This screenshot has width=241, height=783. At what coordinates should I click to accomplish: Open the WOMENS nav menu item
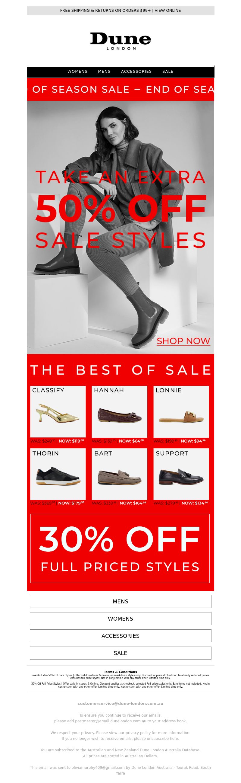click(x=77, y=72)
